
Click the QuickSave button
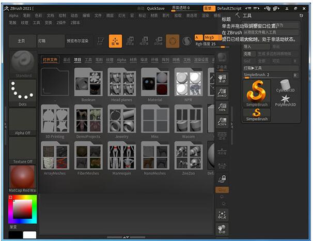[155, 8]
